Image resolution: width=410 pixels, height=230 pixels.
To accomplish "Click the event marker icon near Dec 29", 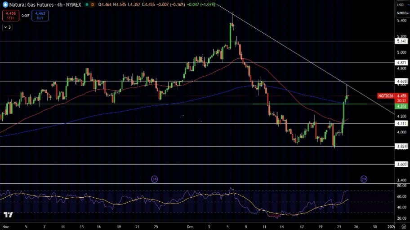I will coord(364,179).
